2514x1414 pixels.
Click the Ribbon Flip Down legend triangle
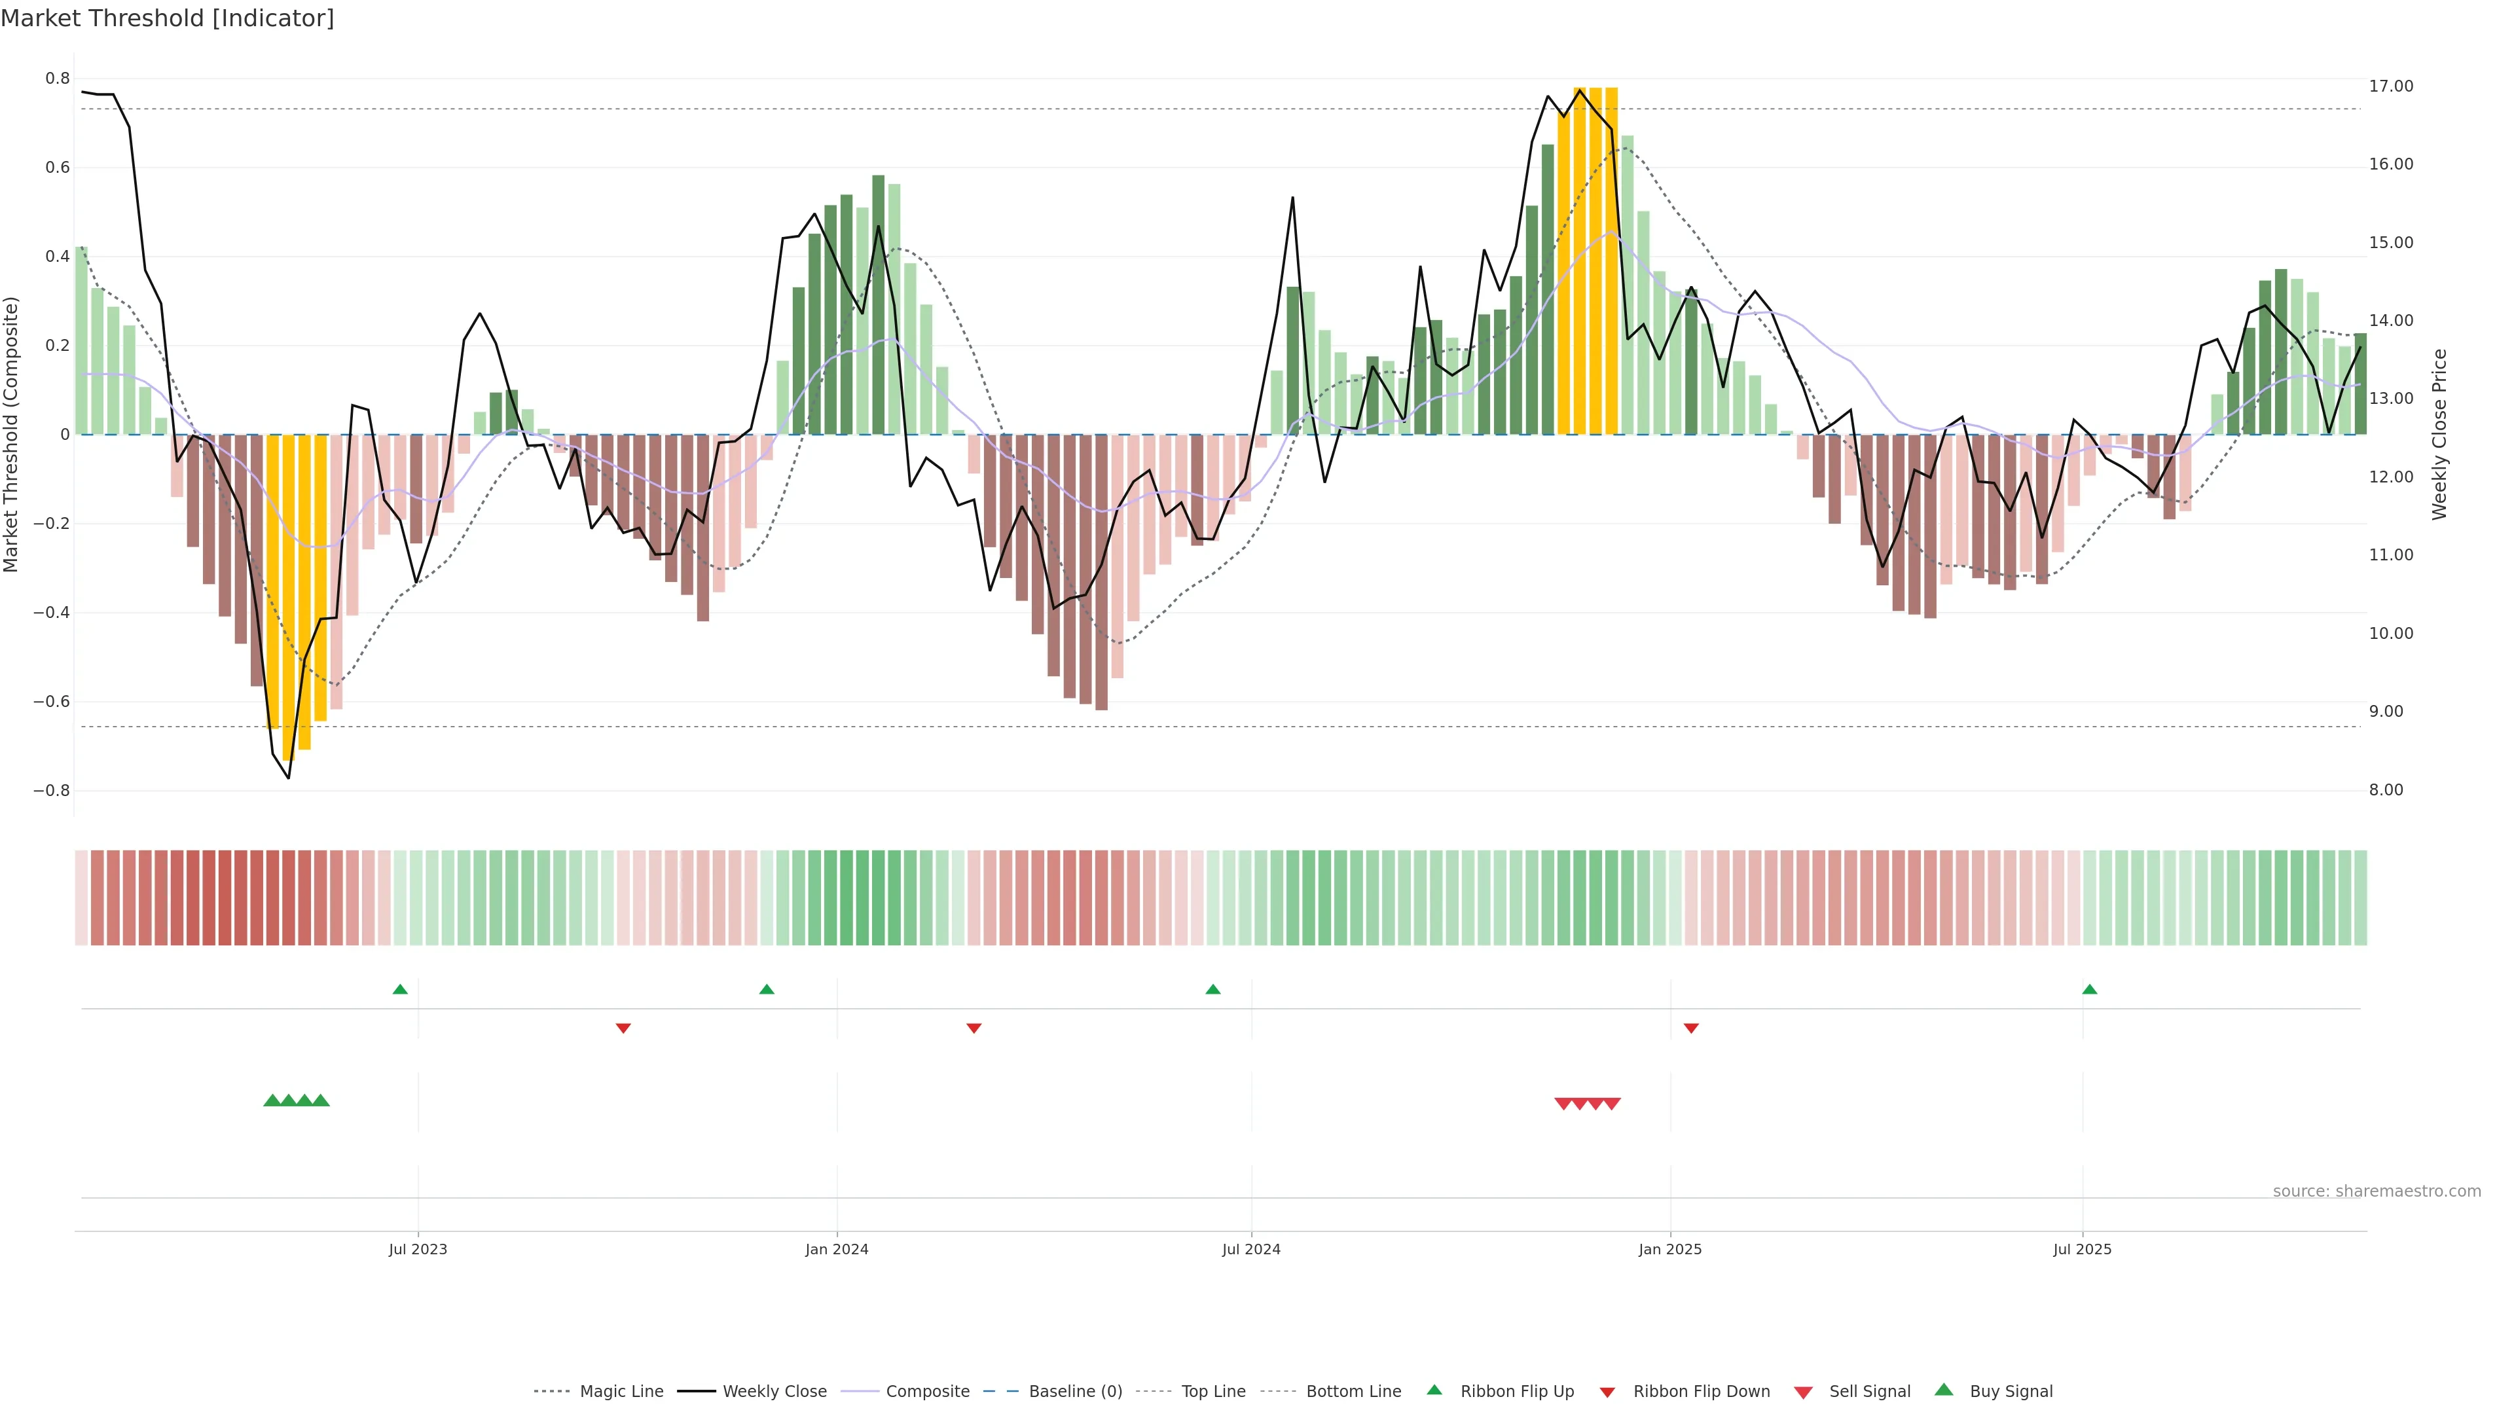(x=1607, y=1392)
